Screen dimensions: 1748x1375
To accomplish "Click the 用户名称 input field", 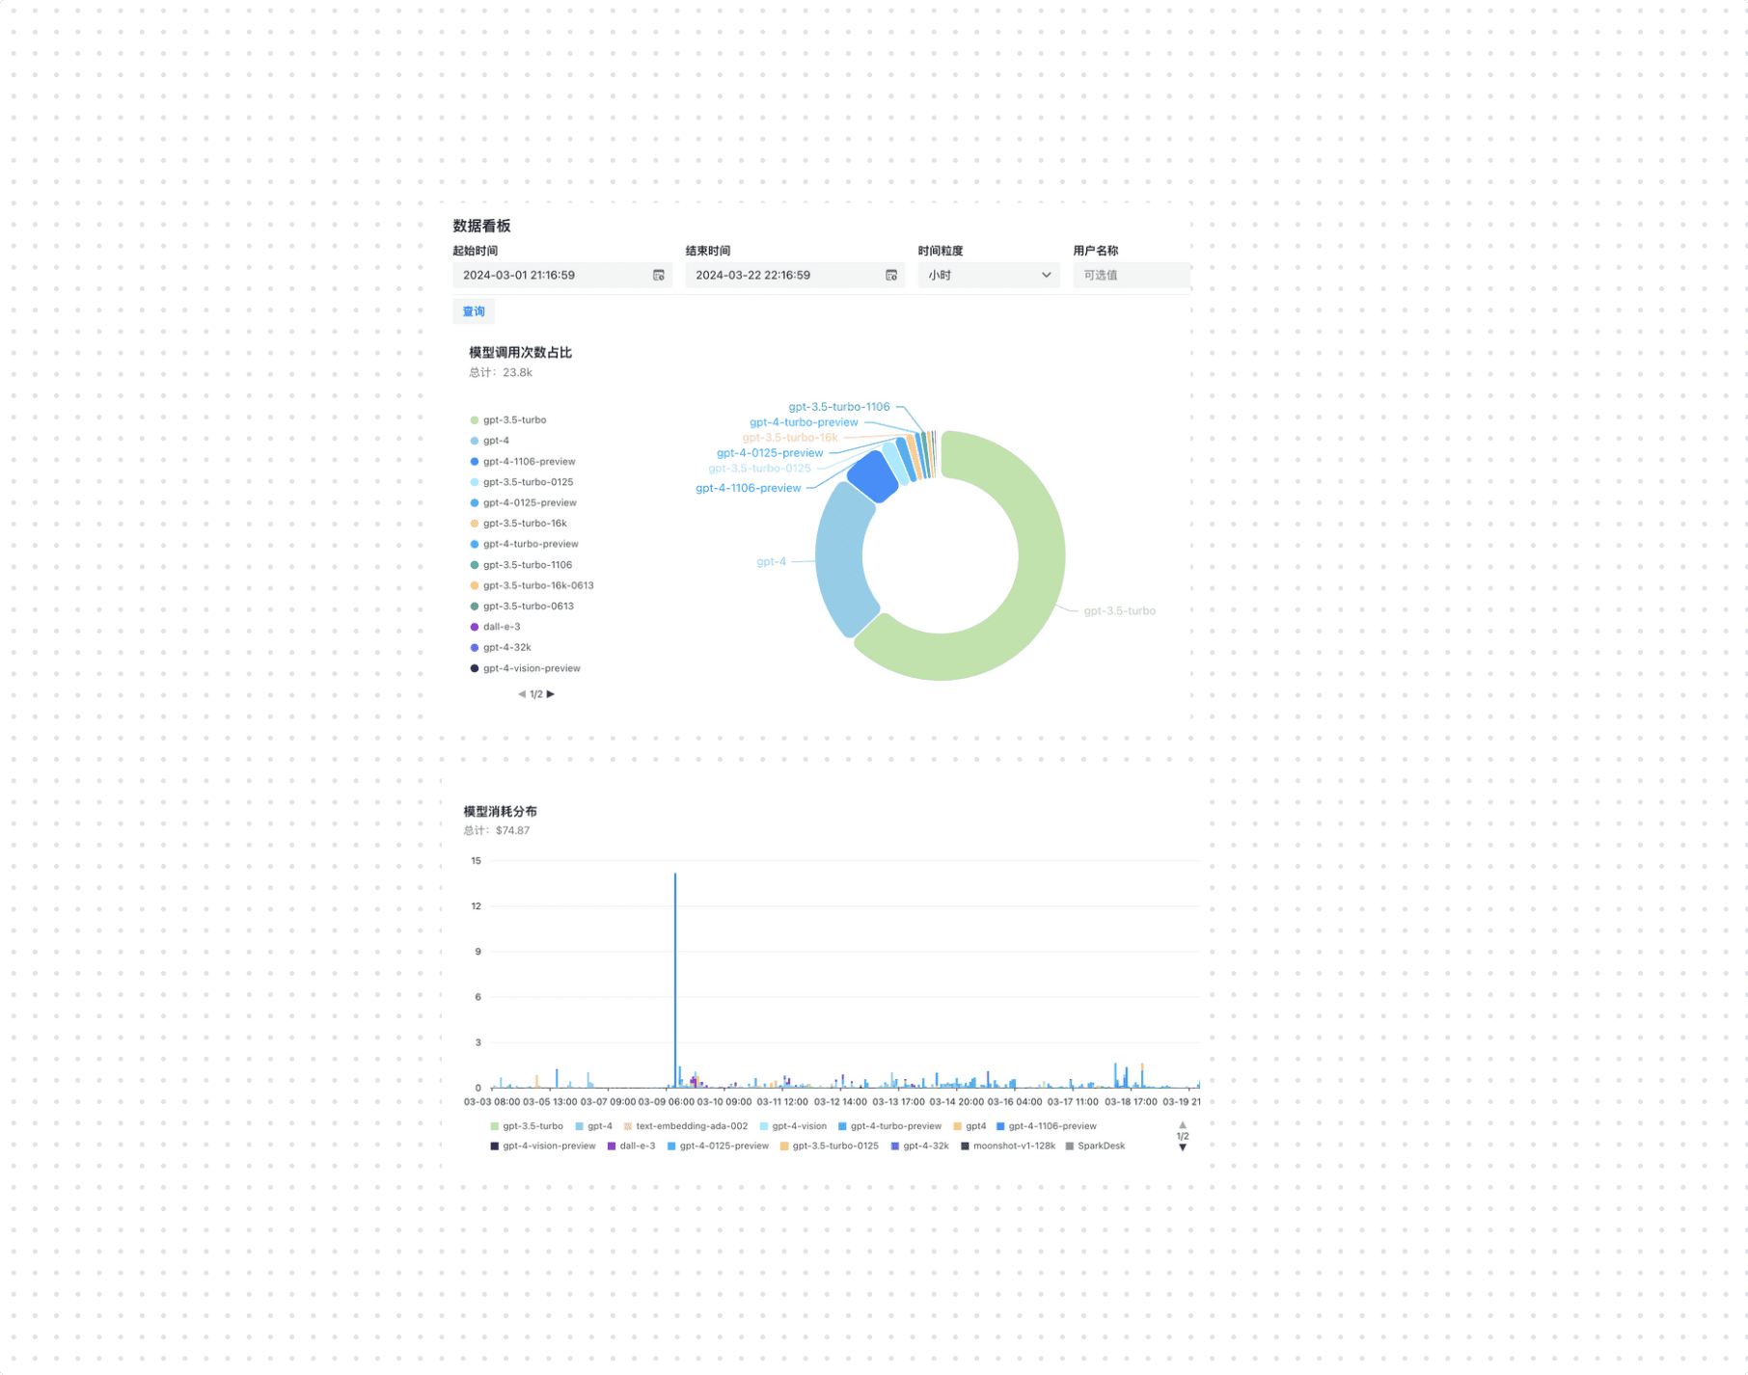I will [x=1132, y=276].
